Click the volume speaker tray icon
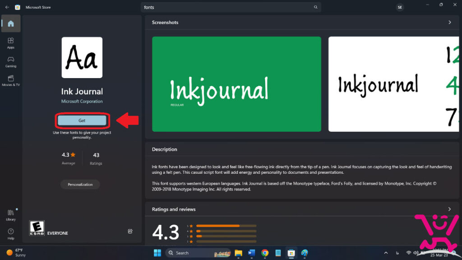462x260 pixels. pyautogui.click(x=416, y=253)
